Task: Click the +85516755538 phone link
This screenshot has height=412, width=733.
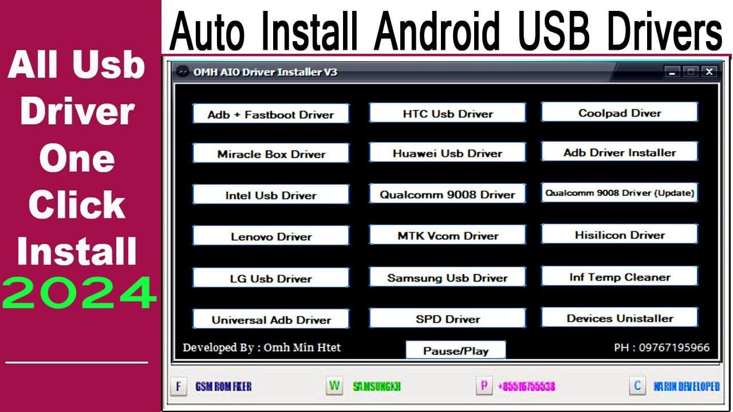Action: (526, 387)
